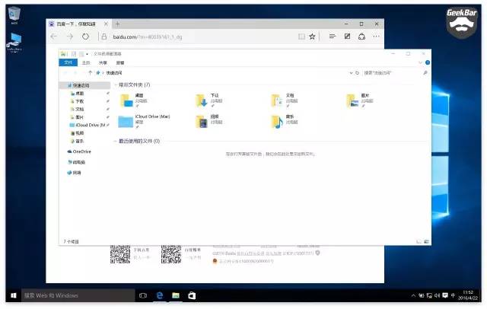Open the 下载 folder tile with blue arrow
Image resolution: width=487 pixels, height=309 pixels.
[x=210, y=100]
